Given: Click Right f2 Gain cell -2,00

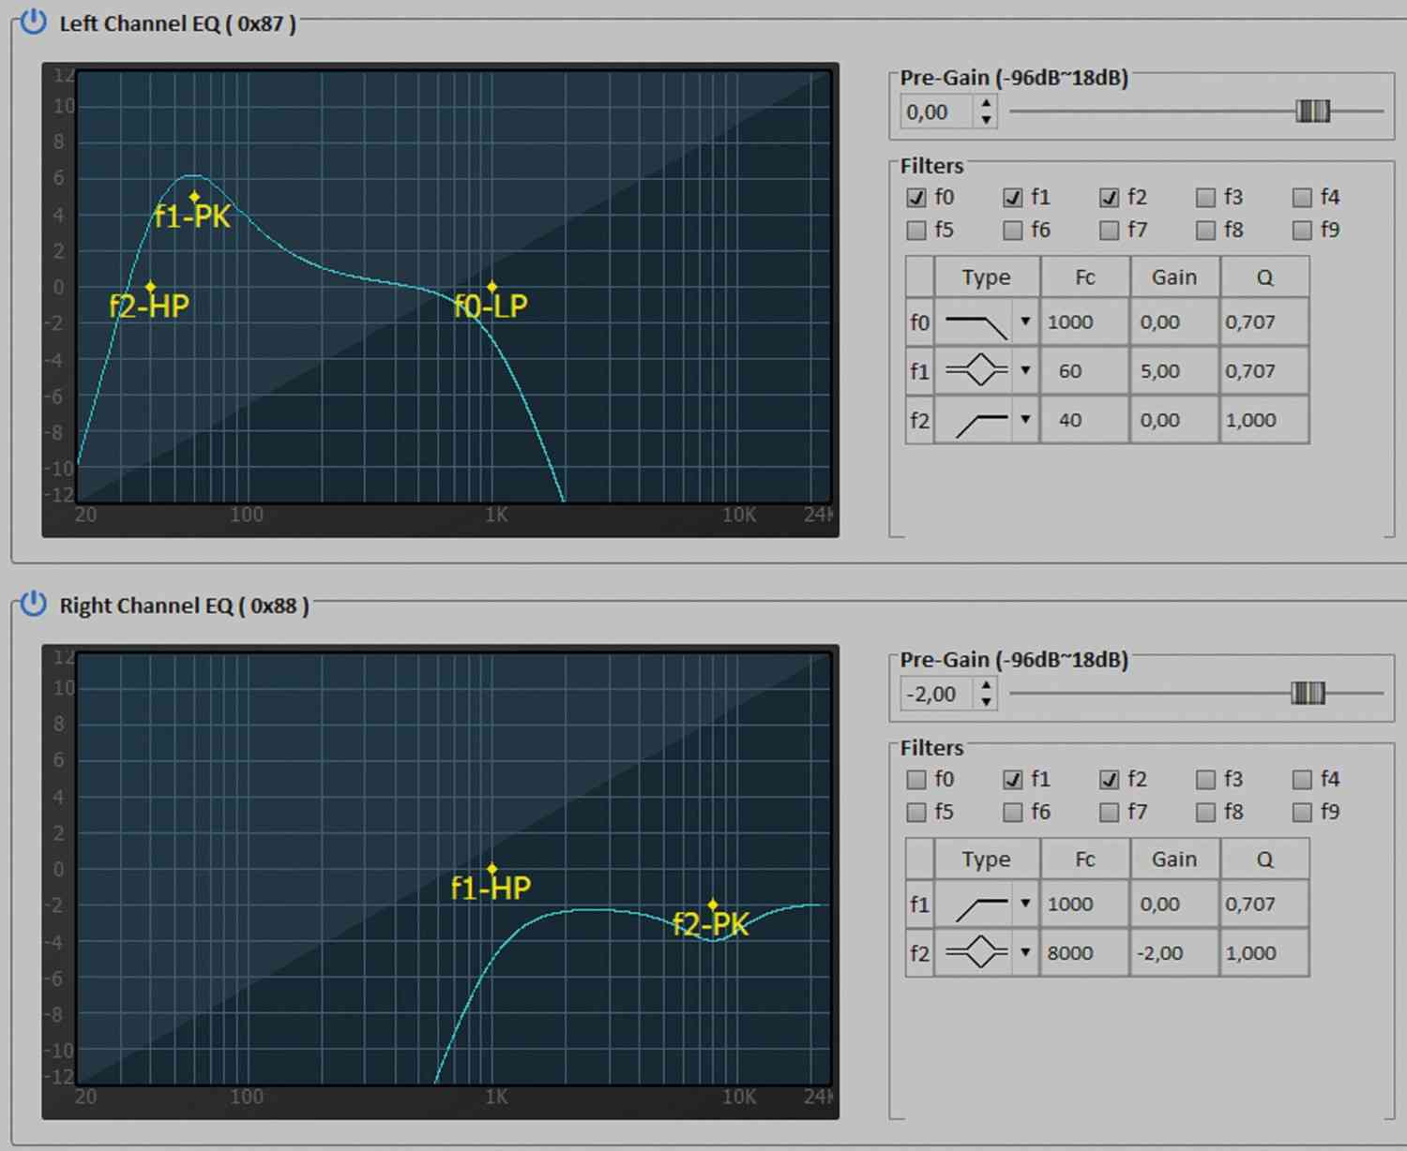Looking at the screenshot, I should point(1174,953).
